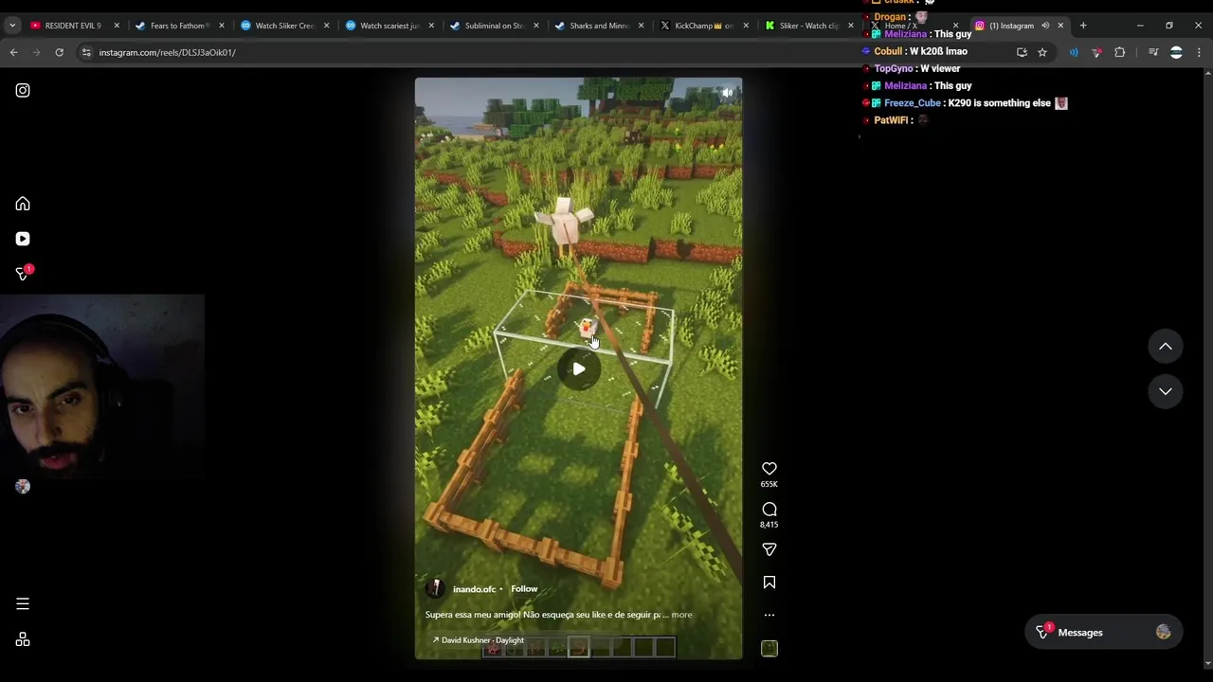
Task: Play the paused reel video
Action: [578, 369]
